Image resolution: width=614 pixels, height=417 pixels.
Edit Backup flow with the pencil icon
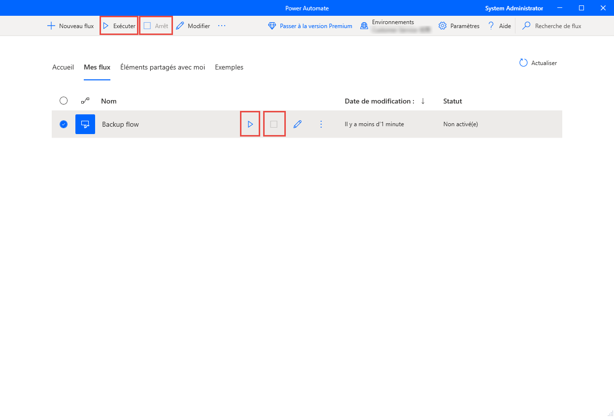[x=298, y=124]
